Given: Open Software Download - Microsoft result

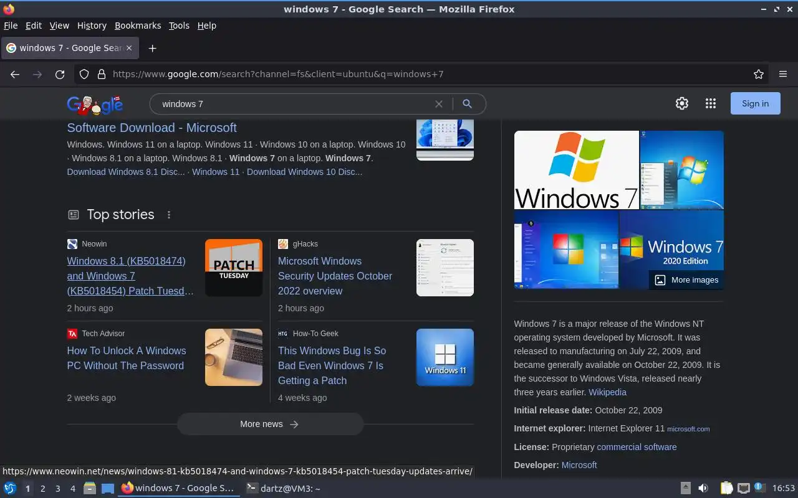Looking at the screenshot, I should pos(151,128).
